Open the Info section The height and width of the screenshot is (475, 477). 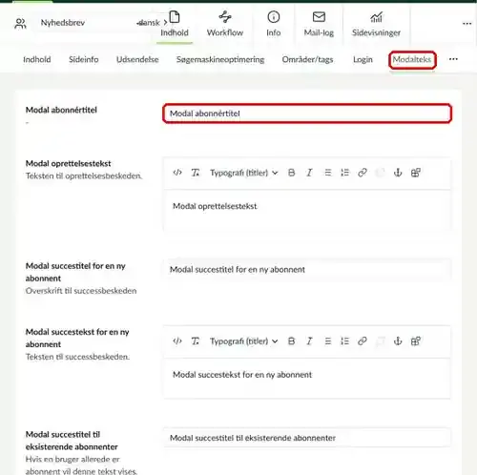pos(274,24)
